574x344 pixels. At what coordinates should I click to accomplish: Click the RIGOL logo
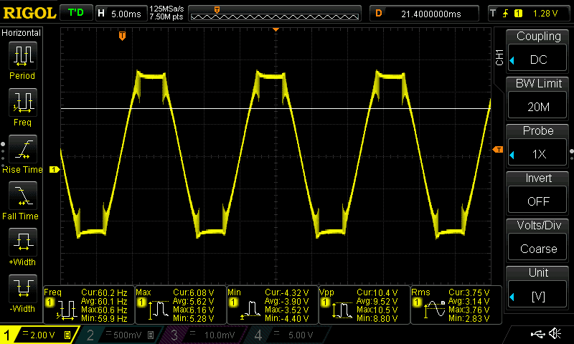[x=29, y=13]
